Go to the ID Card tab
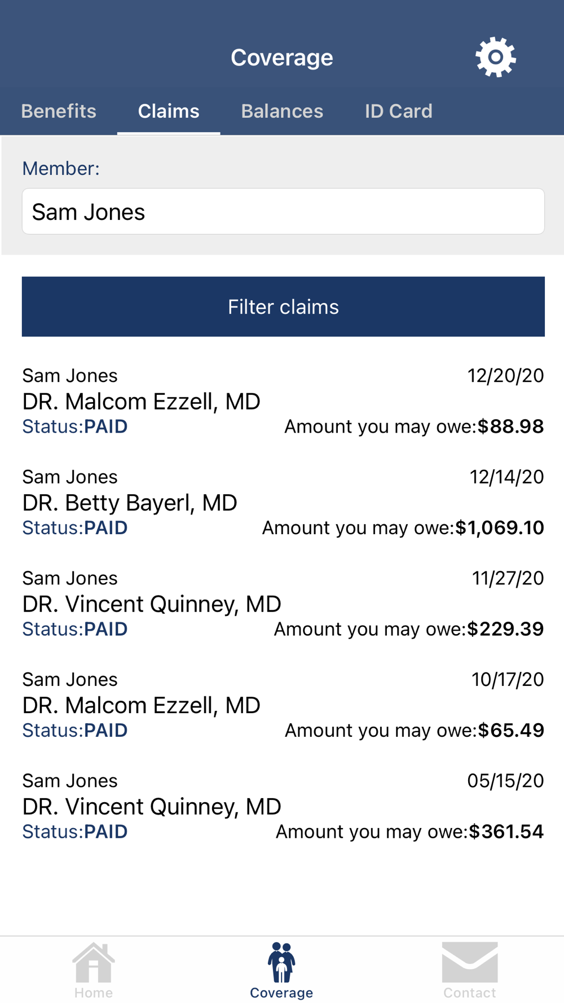 pos(398,111)
